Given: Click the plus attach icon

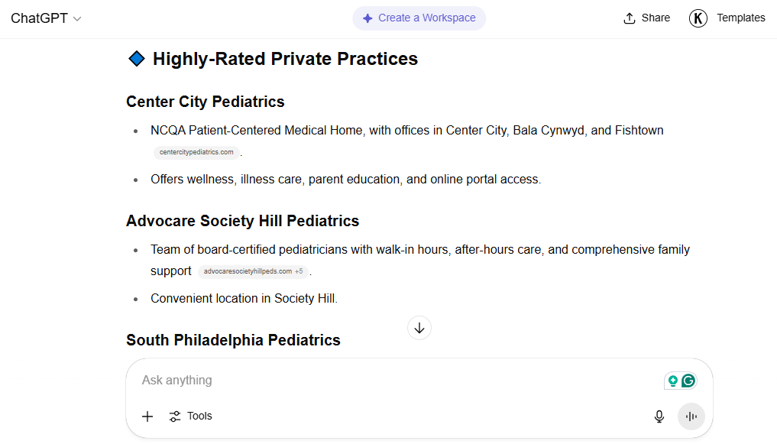Looking at the screenshot, I should point(147,416).
